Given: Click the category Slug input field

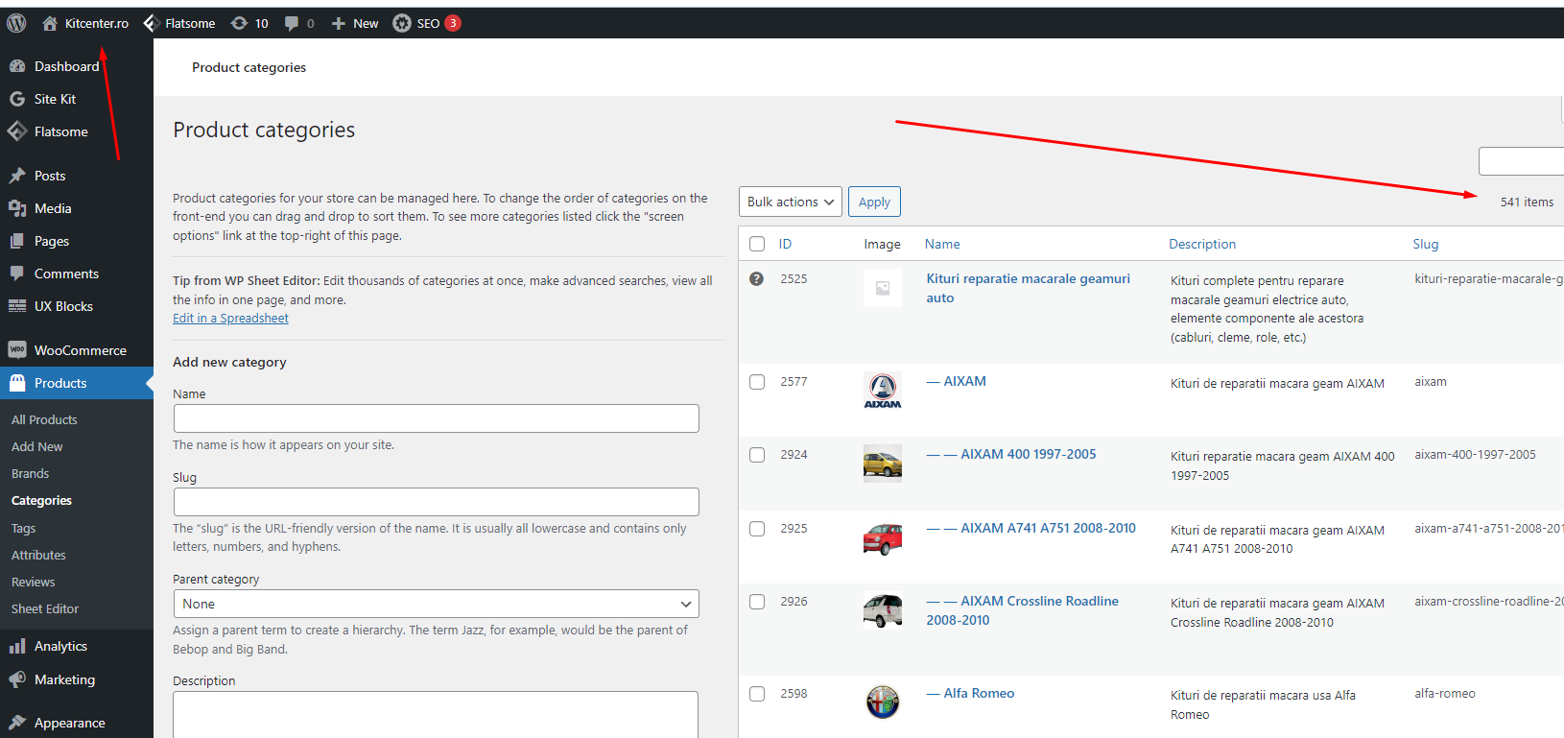Looking at the screenshot, I should tap(436, 502).
